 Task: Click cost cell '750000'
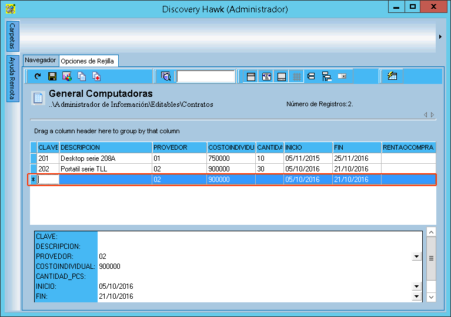231,158
